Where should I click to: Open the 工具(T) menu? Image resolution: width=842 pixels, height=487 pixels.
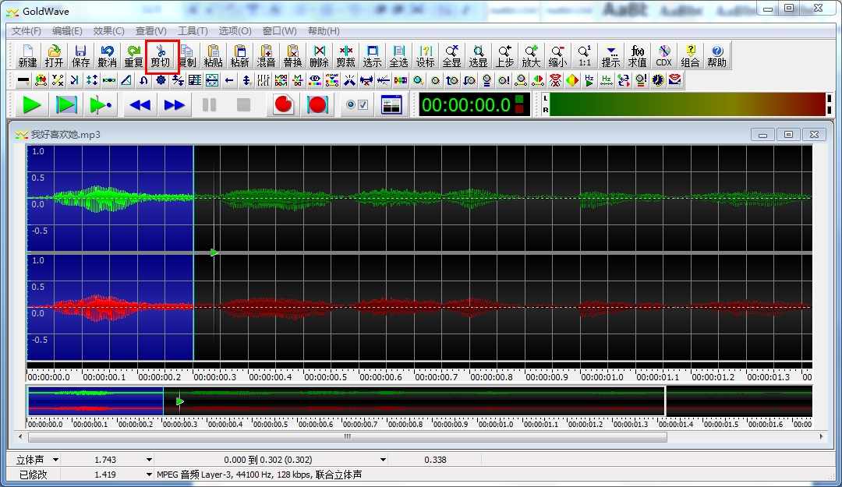point(193,31)
